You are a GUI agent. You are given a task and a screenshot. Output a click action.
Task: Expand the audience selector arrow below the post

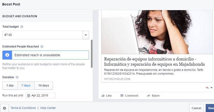pos(211,88)
